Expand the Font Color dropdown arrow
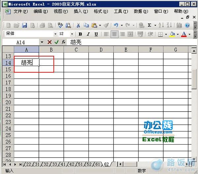Screen dimensions: 198x174 pos(189,34)
